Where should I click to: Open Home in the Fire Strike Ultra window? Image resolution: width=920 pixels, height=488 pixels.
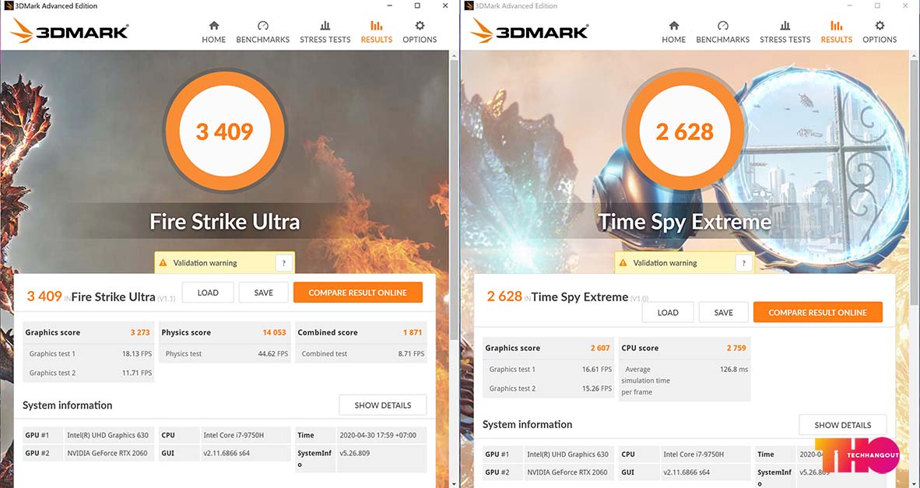tap(213, 32)
